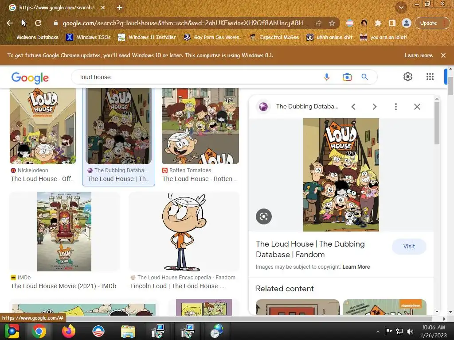
Task: Click The Loud House Movie (2021) - IMDb title
Action: point(63,286)
